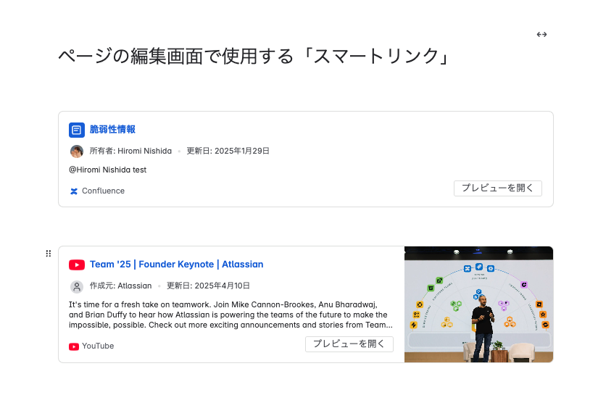Screen dimensions: 598x395
Task: Click the 'Confluence' provider label
Action: pos(103,191)
